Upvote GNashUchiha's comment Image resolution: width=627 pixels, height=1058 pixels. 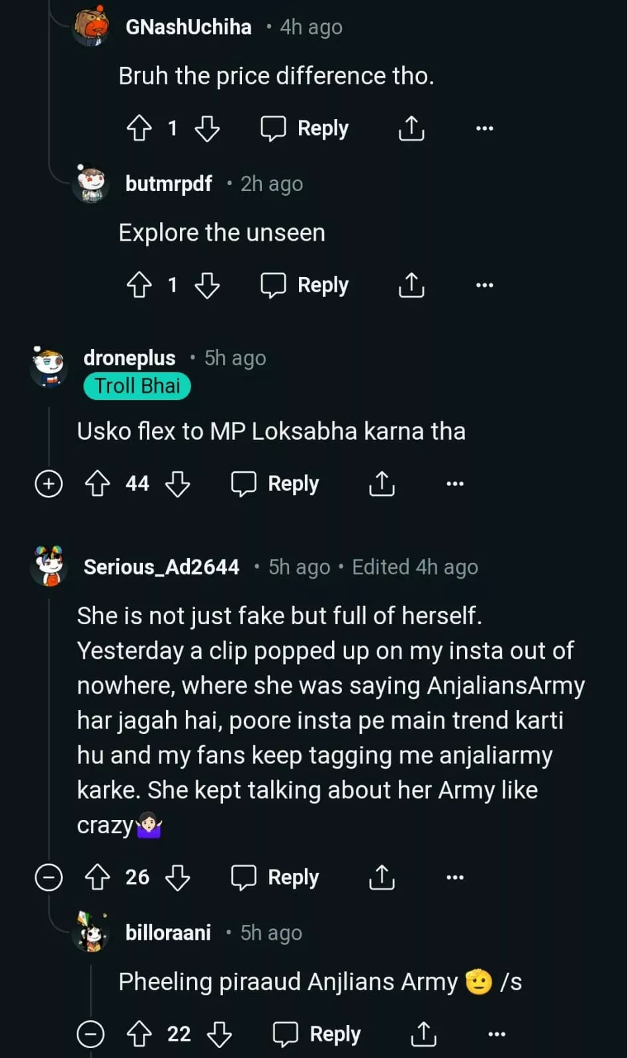point(139,128)
